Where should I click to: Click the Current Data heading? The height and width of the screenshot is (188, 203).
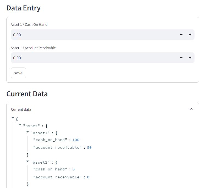click(x=27, y=94)
